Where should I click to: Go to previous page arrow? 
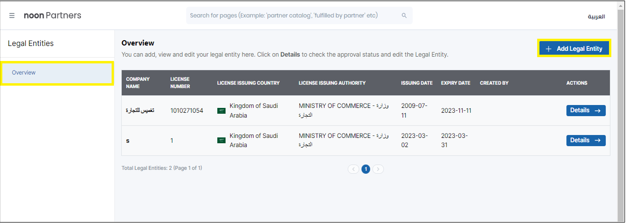point(353,169)
